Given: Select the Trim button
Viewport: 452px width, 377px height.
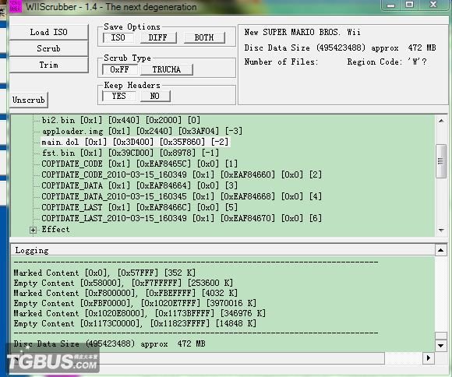Looking at the screenshot, I should click(48, 65).
